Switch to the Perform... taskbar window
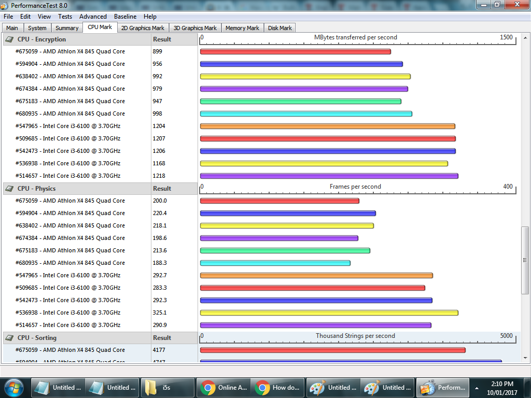531x398 pixels. coord(442,388)
